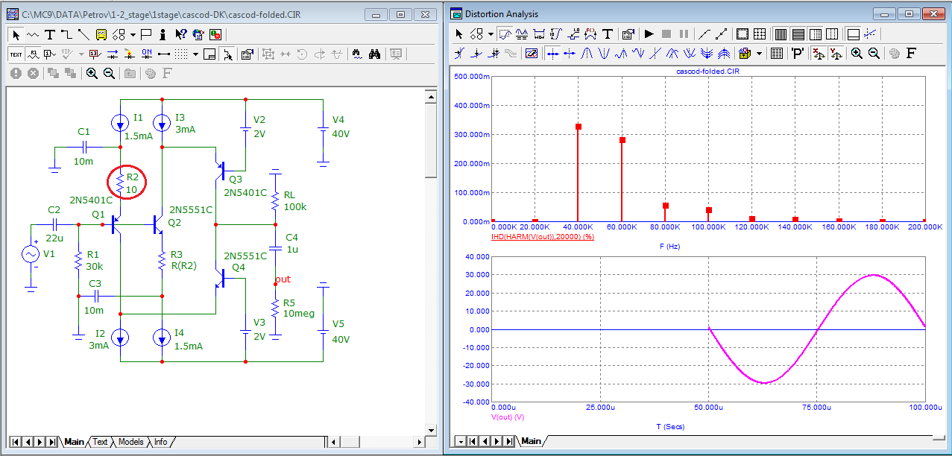Image resolution: width=952 pixels, height=456 pixels.
Task: Zoom out on the Distortion Analysis plot
Action: [x=874, y=53]
